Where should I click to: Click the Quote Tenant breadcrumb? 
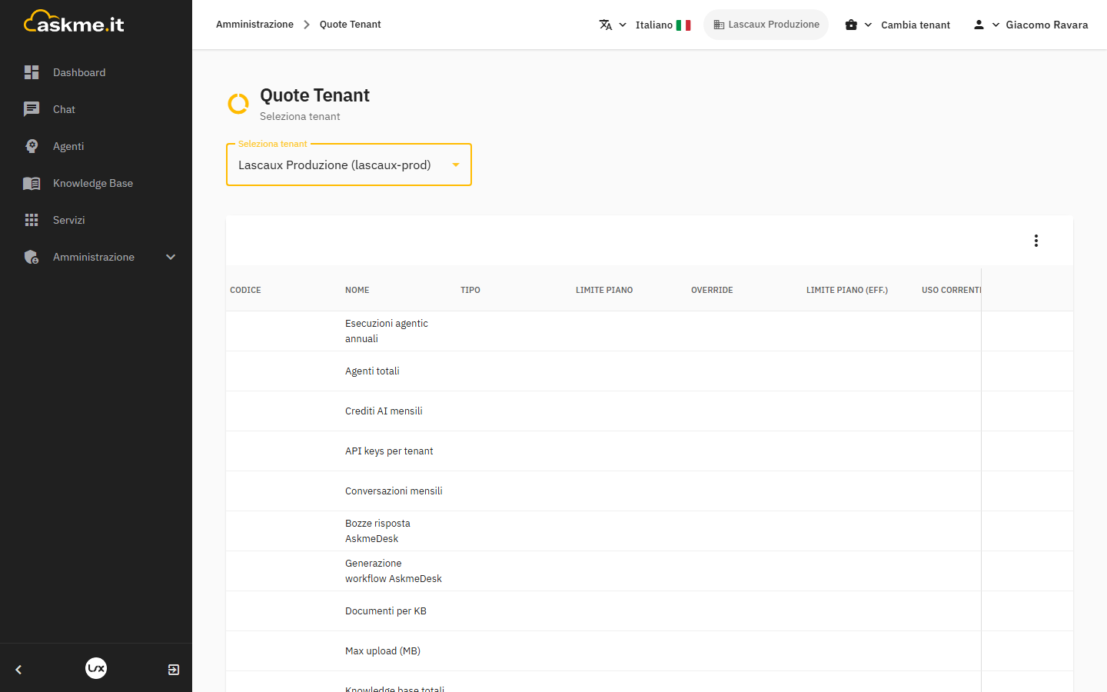(x=350, y=25)
